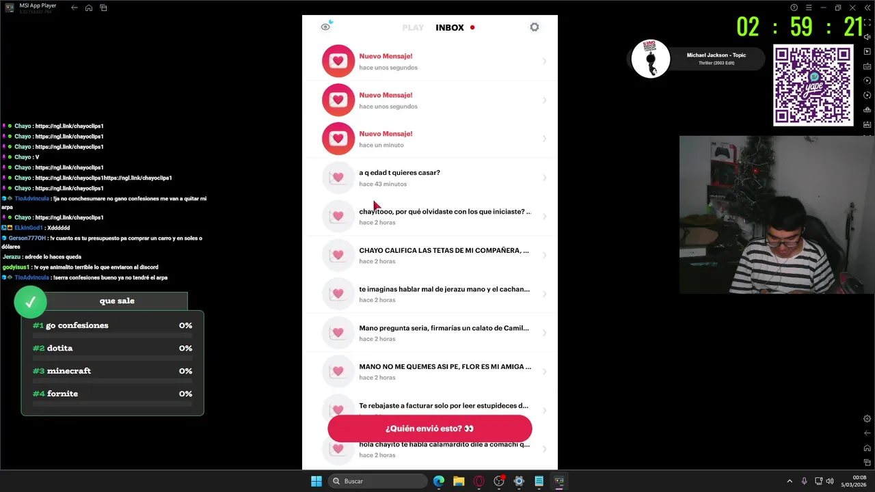875x492 pixels.
Task: Click MSI sidebar back arrow at bottom
Action: click(x=867, y=433)
